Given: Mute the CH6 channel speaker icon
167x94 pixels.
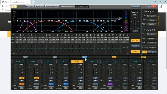Looking at the screenshot, I should (x=95, y=81).
